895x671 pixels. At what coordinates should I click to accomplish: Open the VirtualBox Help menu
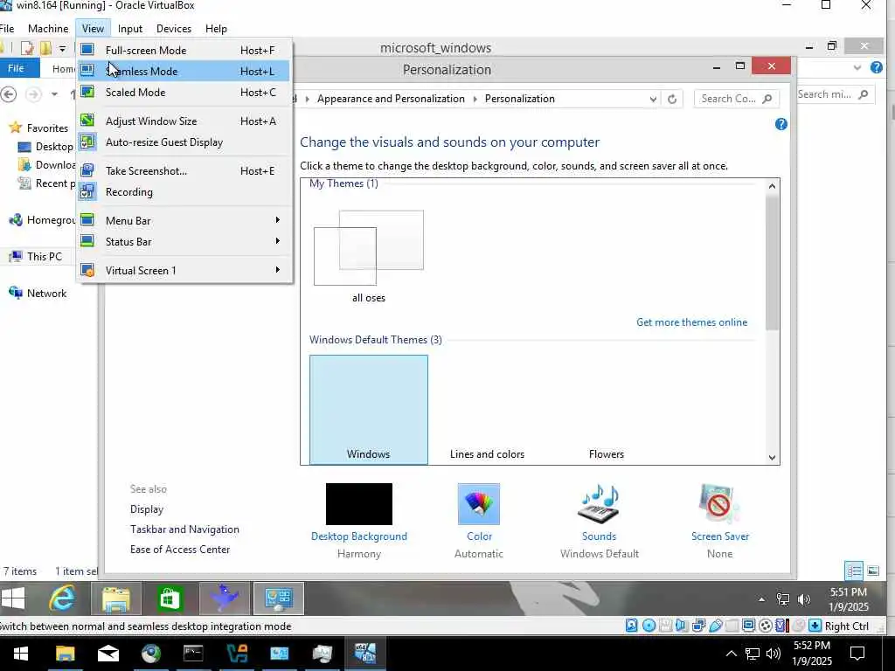(217, 29)
